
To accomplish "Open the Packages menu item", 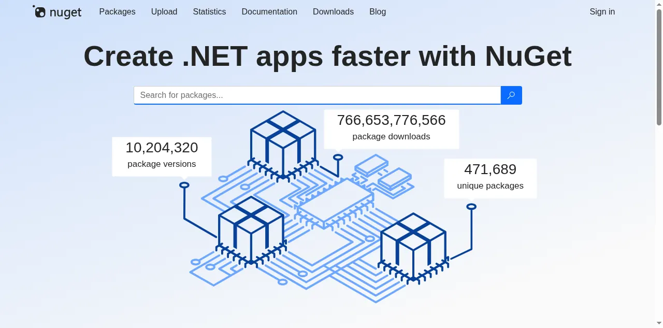I will click(x=117, y=11).
